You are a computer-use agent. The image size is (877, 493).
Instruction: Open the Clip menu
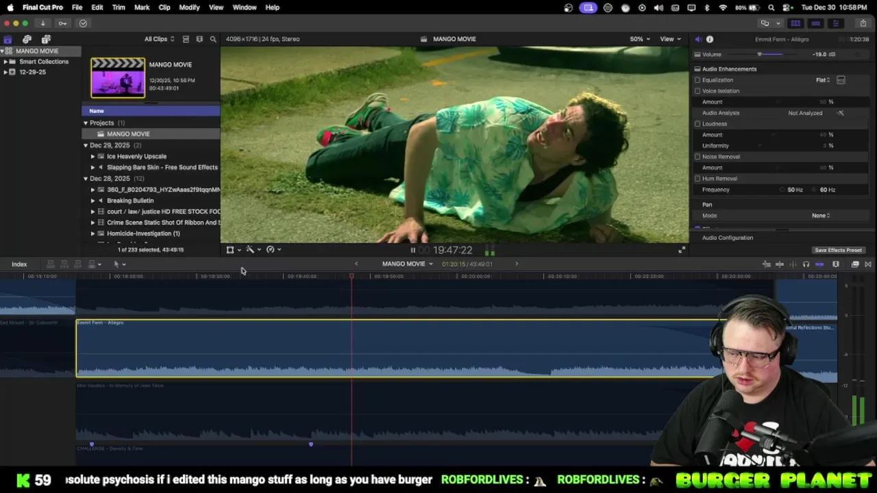(x=164, y=8)
